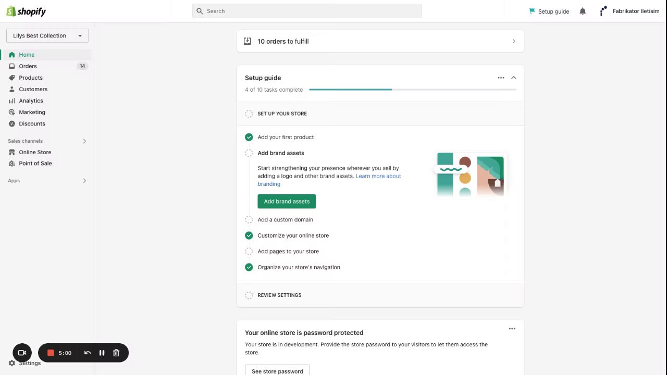Click the Discounts icon in sidebar
667x375 pixels.
click(12, 123)
